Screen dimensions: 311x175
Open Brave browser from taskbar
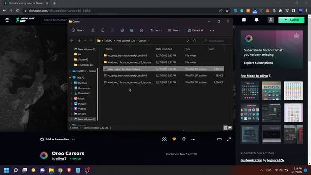(69, 170)
